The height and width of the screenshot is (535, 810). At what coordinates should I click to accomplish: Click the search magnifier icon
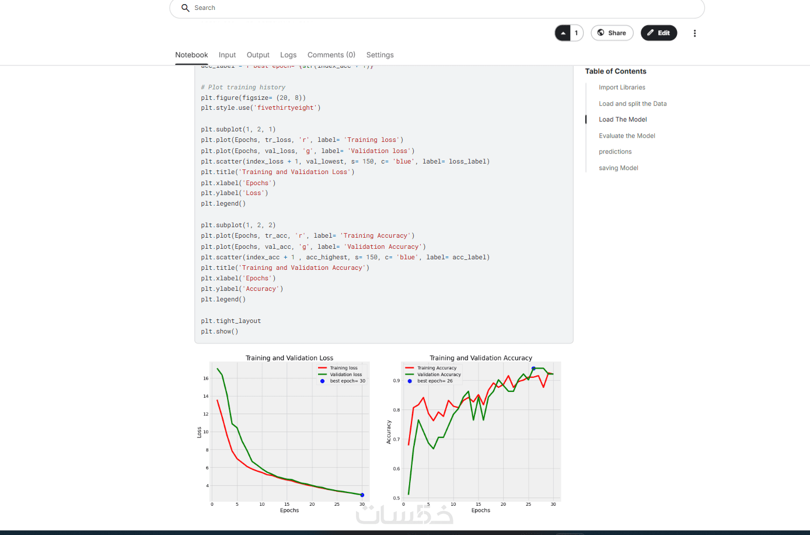tap(186, 8)
